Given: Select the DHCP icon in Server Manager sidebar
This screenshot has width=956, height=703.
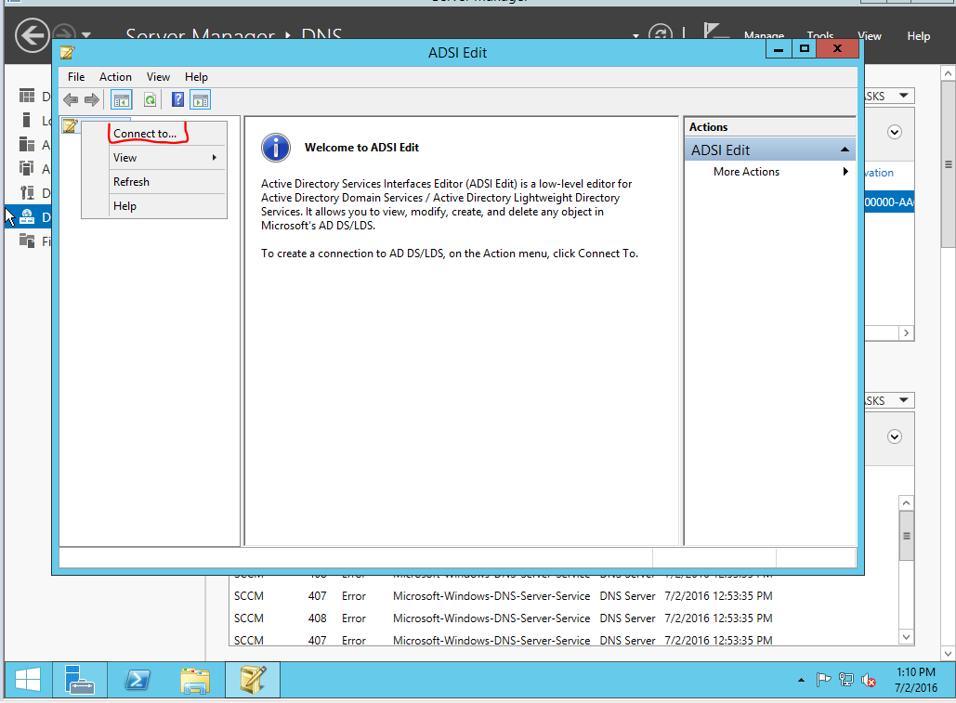Looking at the screenshot, I should 27,192.
